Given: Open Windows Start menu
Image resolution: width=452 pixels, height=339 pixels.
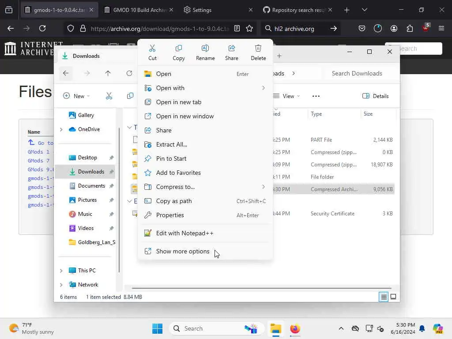Looking at the screenshot, I should pyautogui.click(x=158, y=328).
